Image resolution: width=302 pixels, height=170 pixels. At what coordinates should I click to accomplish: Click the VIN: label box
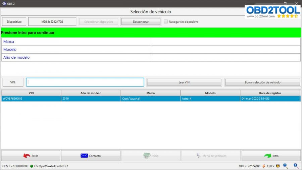pos(13,82)
